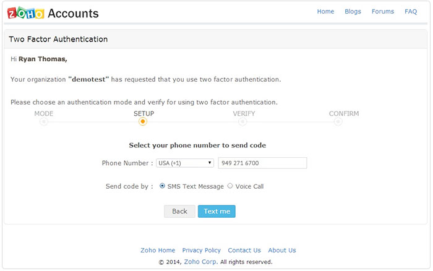Select SMS Text Message radio option
The height and width of the screenshot is (271, 433).
coord(162,186)
